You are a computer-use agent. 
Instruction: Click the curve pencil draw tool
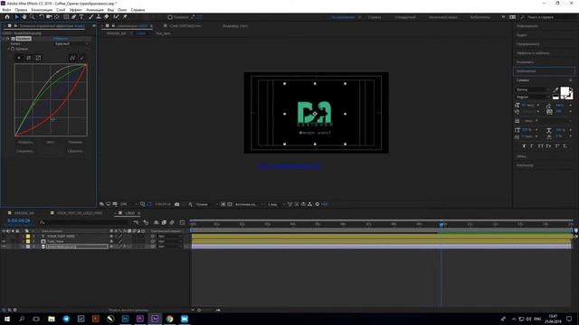(x=82, y=58)
